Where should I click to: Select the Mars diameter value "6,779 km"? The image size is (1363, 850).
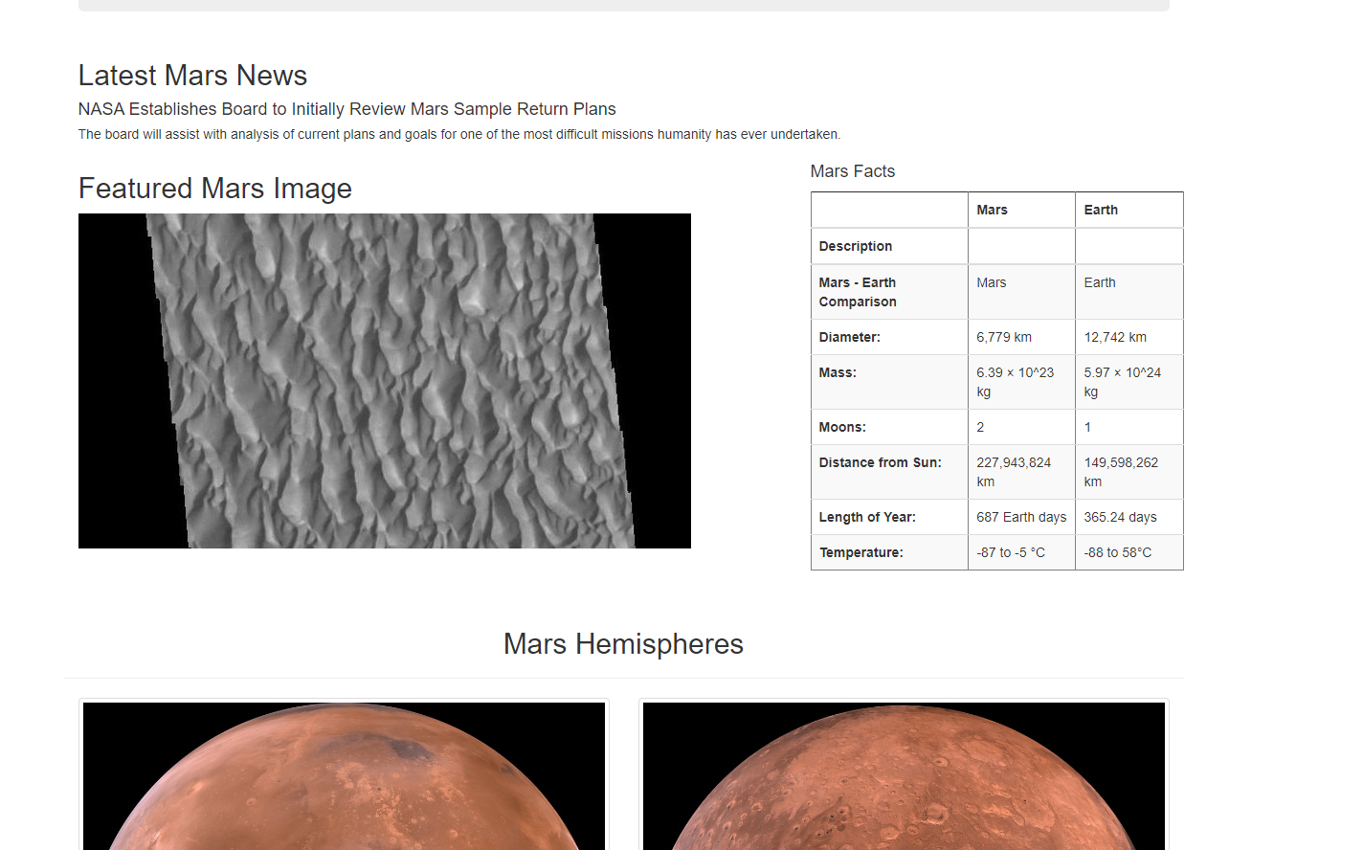(x=1004, y=337)
